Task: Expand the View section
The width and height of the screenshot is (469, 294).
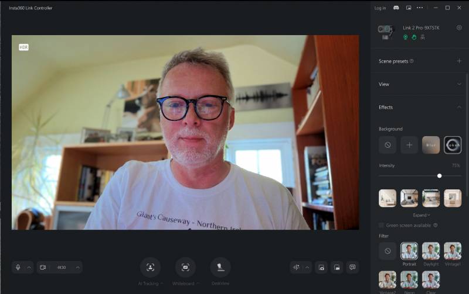Action: 459,84
